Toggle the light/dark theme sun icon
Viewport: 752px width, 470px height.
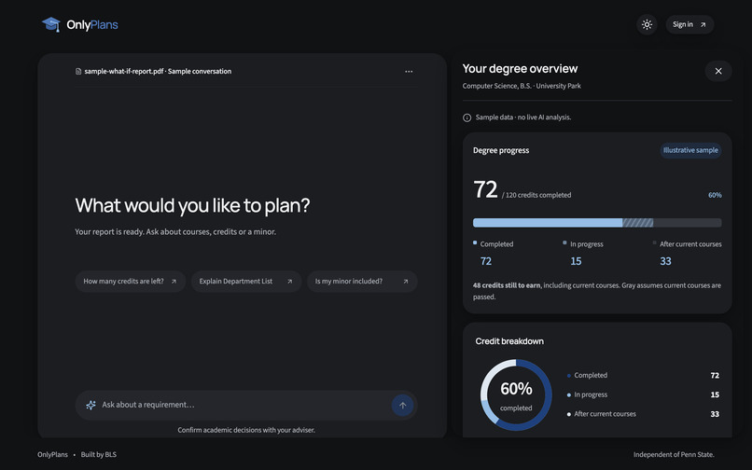pos(647,24)
